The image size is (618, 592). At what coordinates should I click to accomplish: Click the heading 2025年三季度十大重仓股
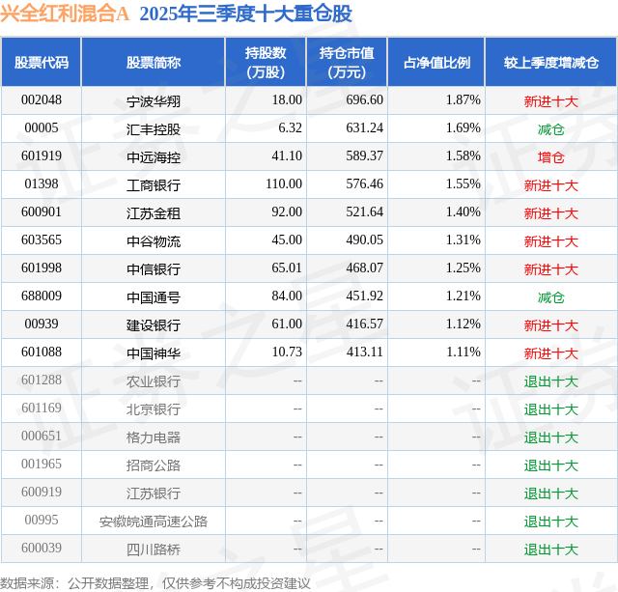246,14
